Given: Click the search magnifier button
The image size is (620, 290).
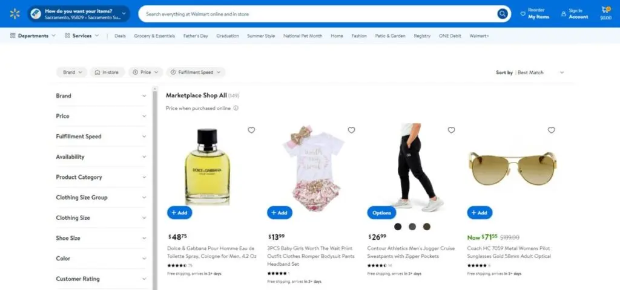Looking at the screenshot, I should tap(502, 14).
